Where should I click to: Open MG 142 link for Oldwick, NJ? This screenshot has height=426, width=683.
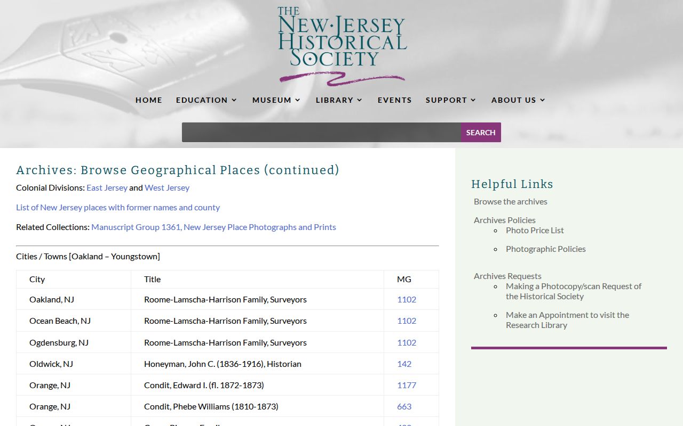(x=404, y=364)
